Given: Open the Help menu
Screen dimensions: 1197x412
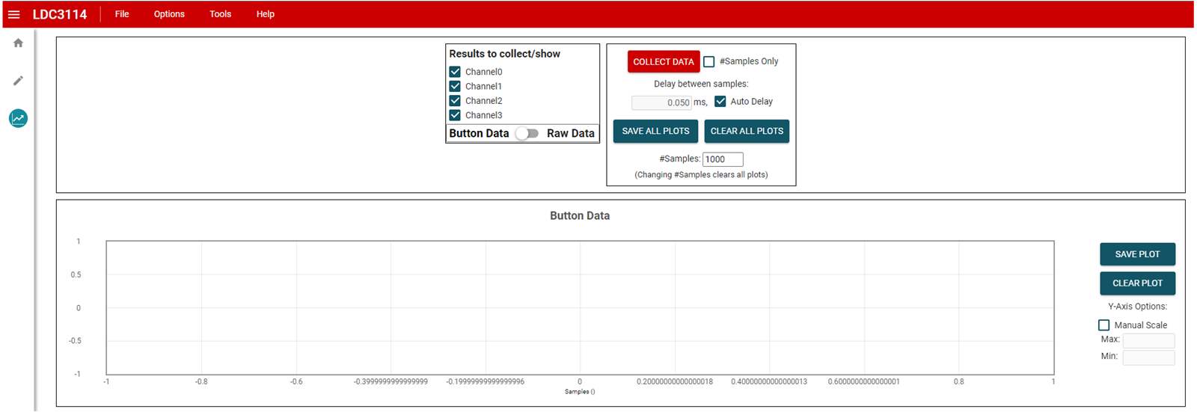Looking at the screenshot, I should tap(266, 14).
